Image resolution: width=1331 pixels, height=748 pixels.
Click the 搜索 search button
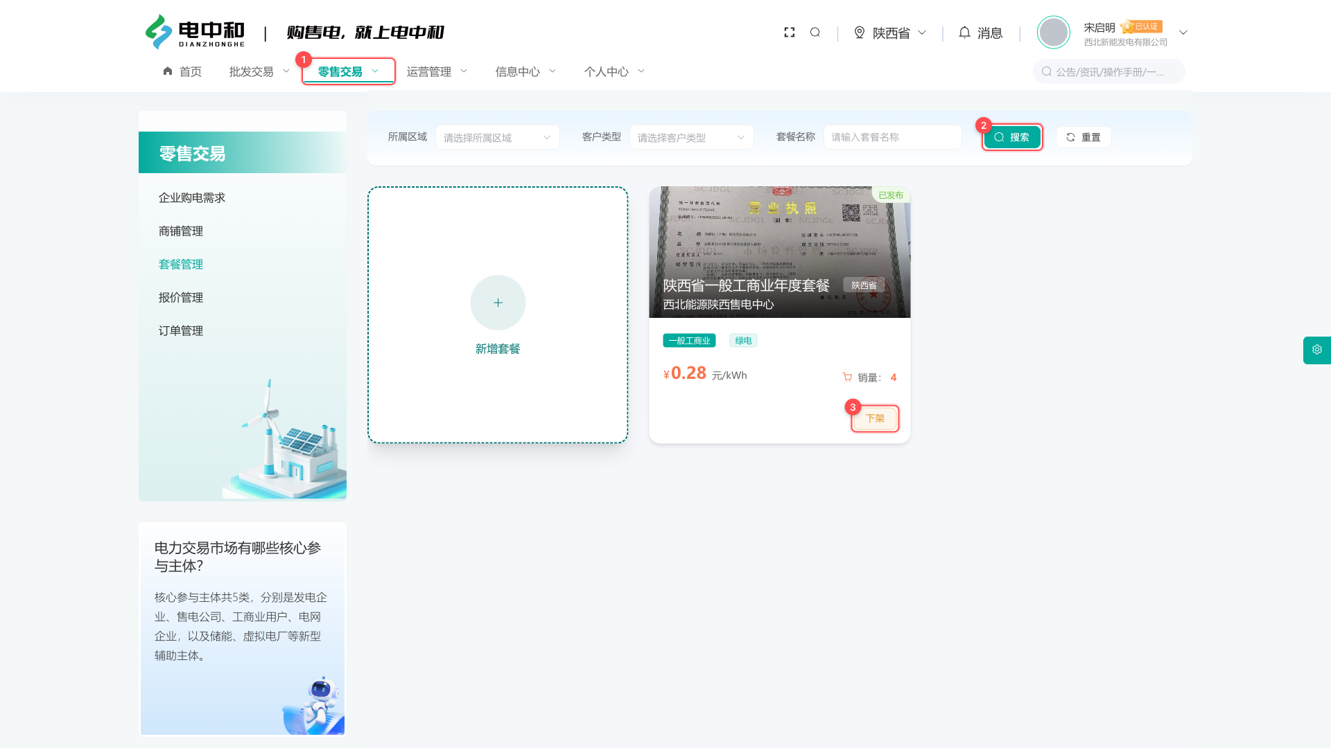click(1012, 137)
